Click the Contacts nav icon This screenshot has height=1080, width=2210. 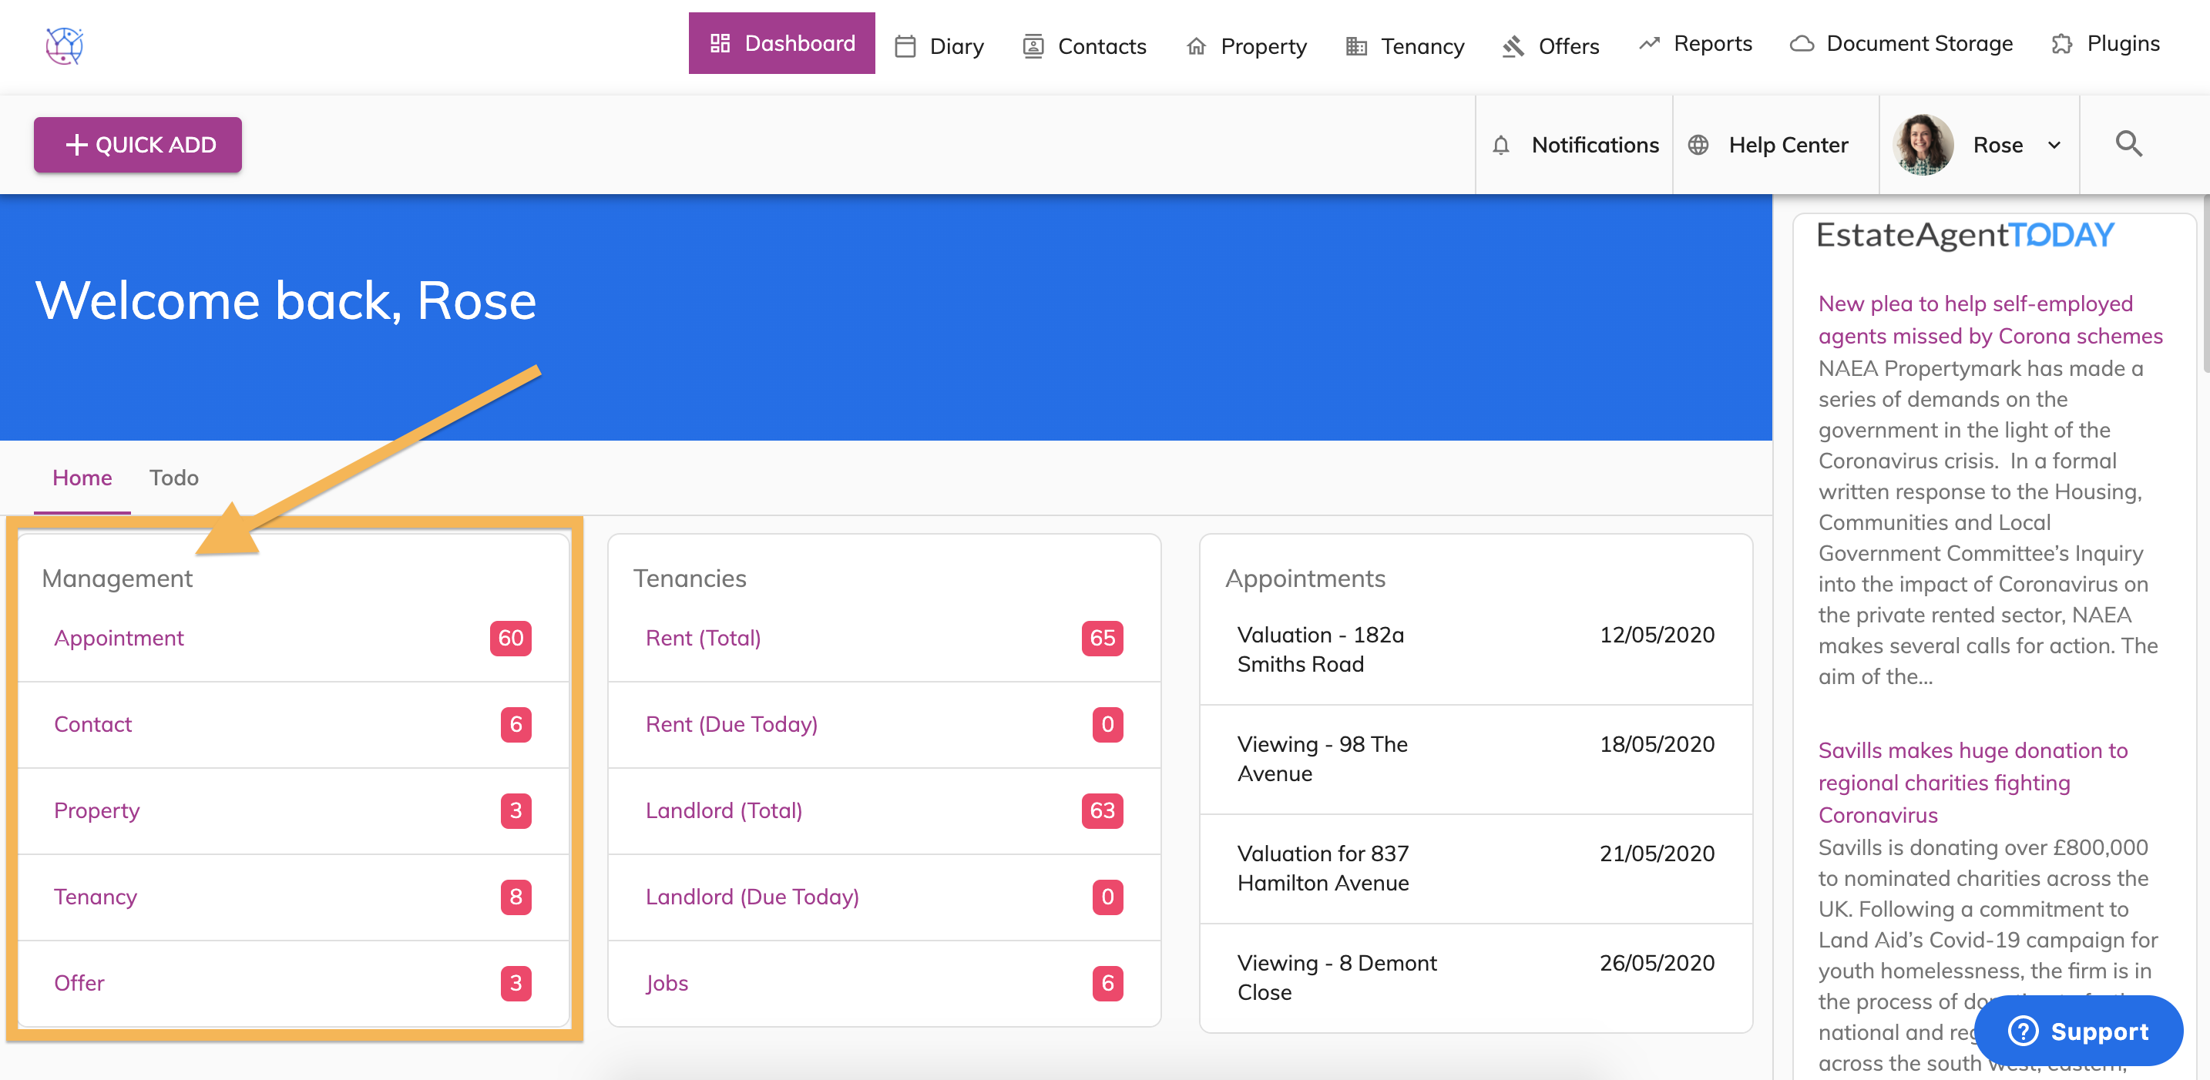(x=1033, y=45)
